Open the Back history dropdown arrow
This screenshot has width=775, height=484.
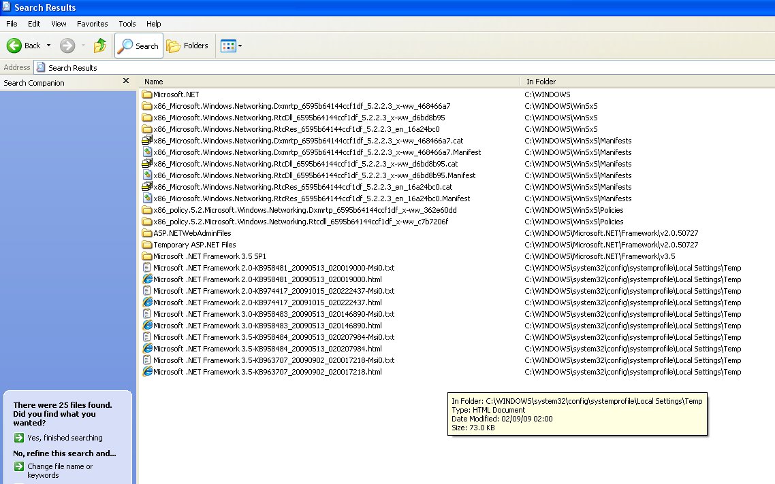[48, 46]
